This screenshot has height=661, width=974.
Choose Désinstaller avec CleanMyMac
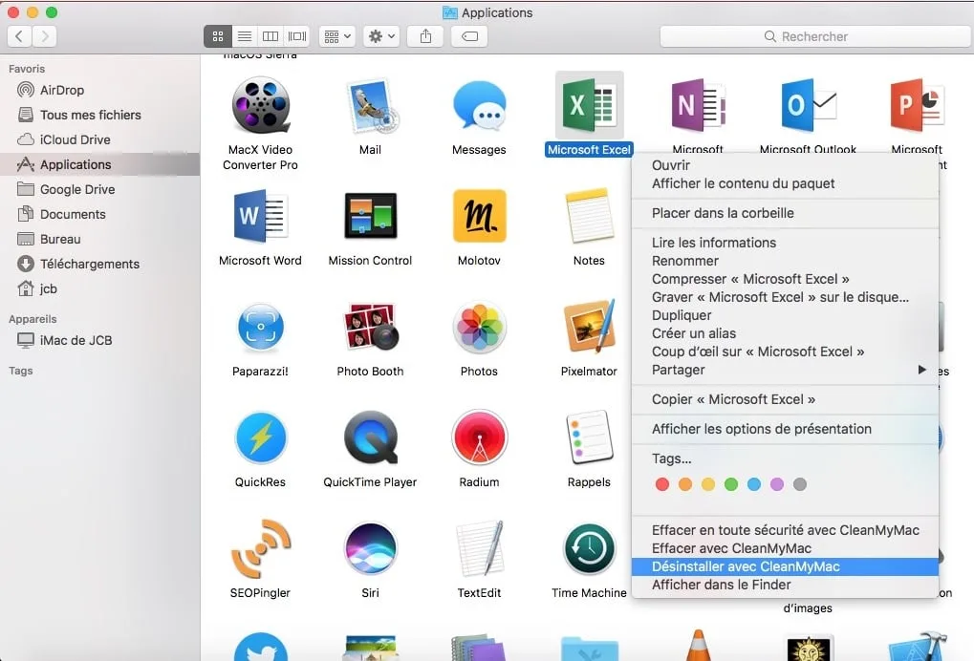pos(785,566)
